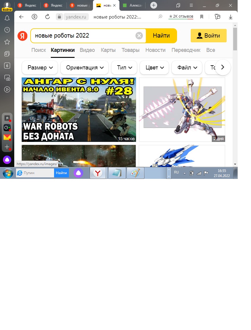The width and height of the screenshot is (251, 330).
Task: Open favorites star in the sidebar
Action: (7, 42)
